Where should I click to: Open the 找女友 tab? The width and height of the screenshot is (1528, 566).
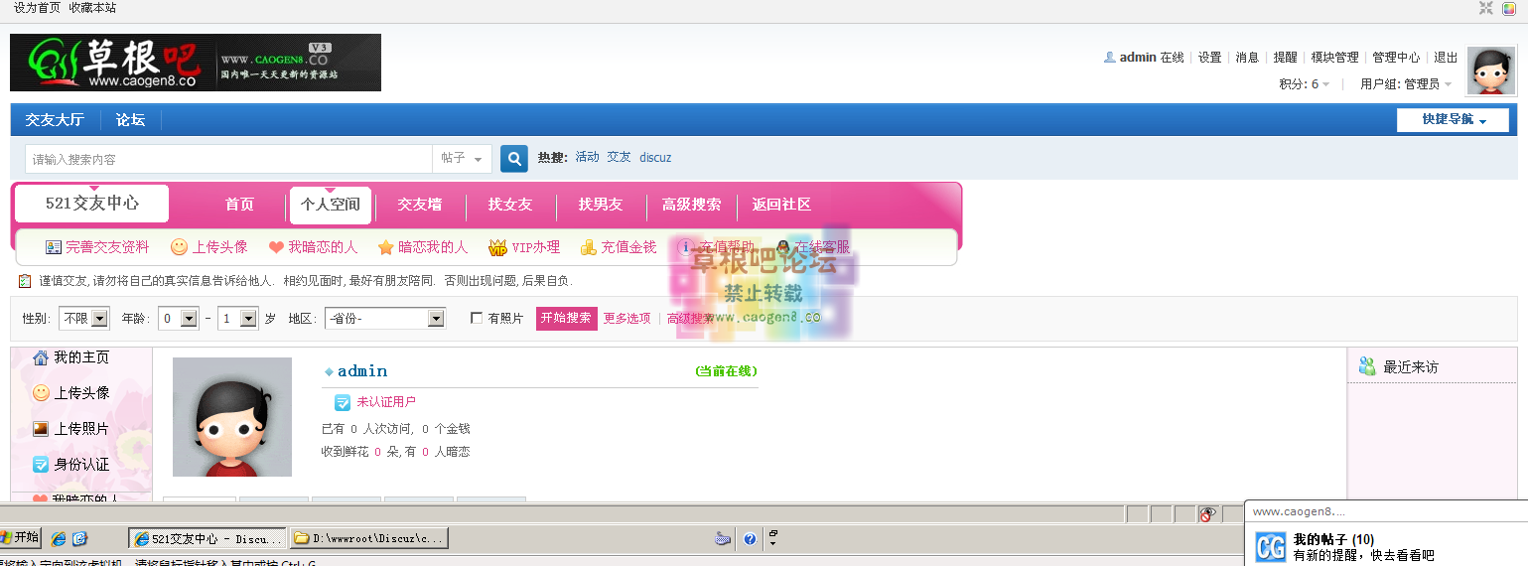[x=509, y=205]
